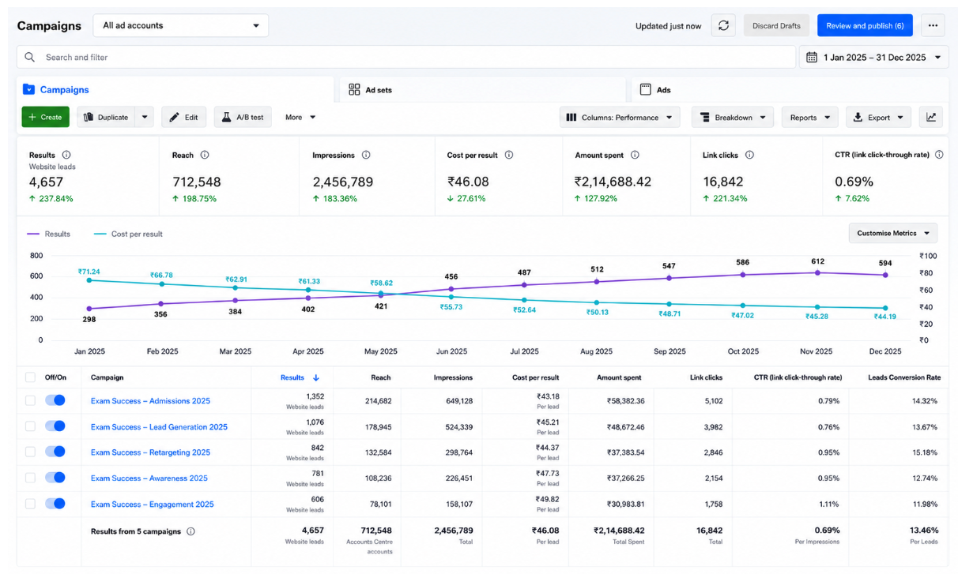This screenshot has height=574, width=958.
Task: Turn off the Engagement 2025 campaign switch
Action: [55, 504]
